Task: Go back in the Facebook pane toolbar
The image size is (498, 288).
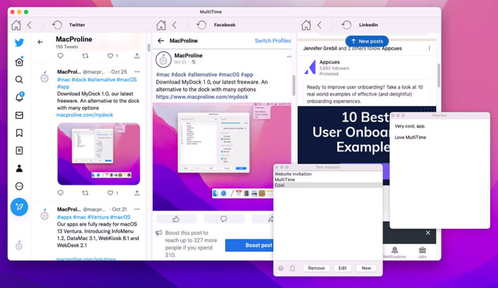Action: tap(175, 25)
